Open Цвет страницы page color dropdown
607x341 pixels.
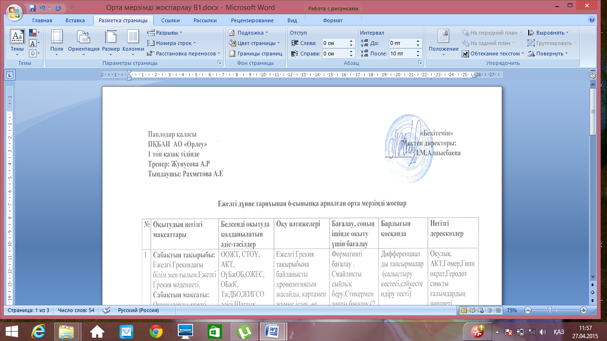click(x=254, y=43)
